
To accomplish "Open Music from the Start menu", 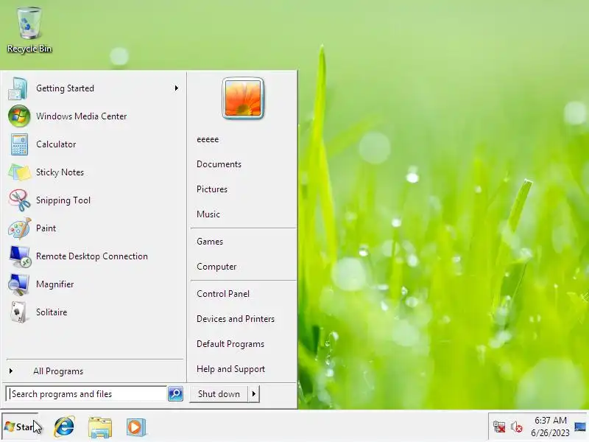I will coord(208,214).
